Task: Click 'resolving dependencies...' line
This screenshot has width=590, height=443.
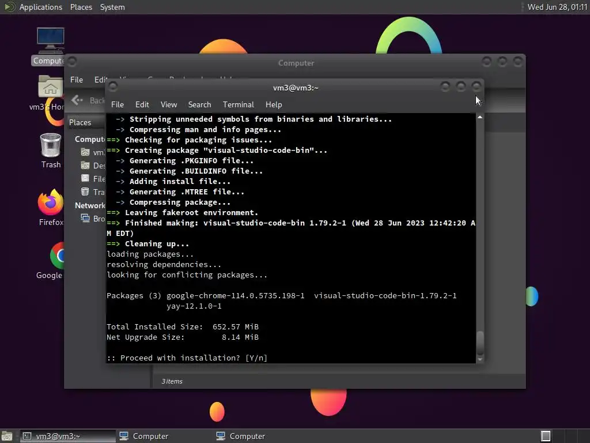Action: point(164,264)
